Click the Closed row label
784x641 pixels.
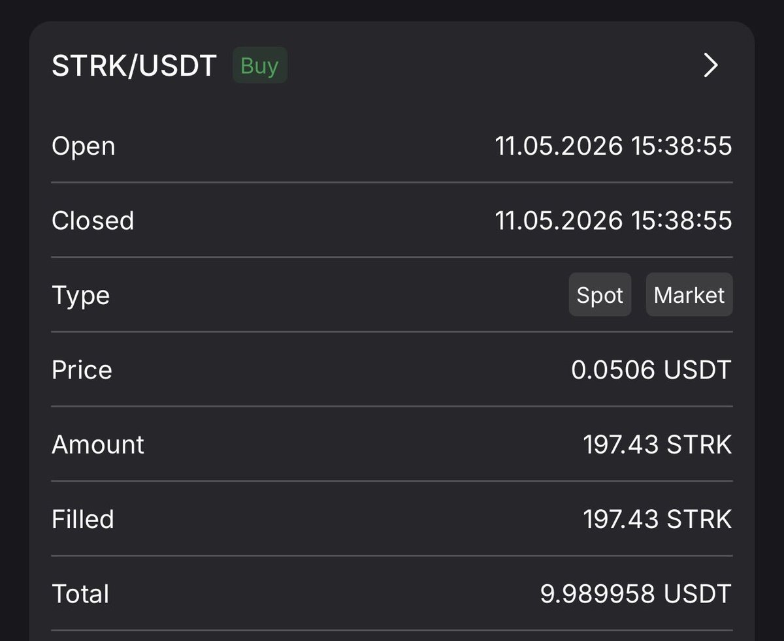93,221
